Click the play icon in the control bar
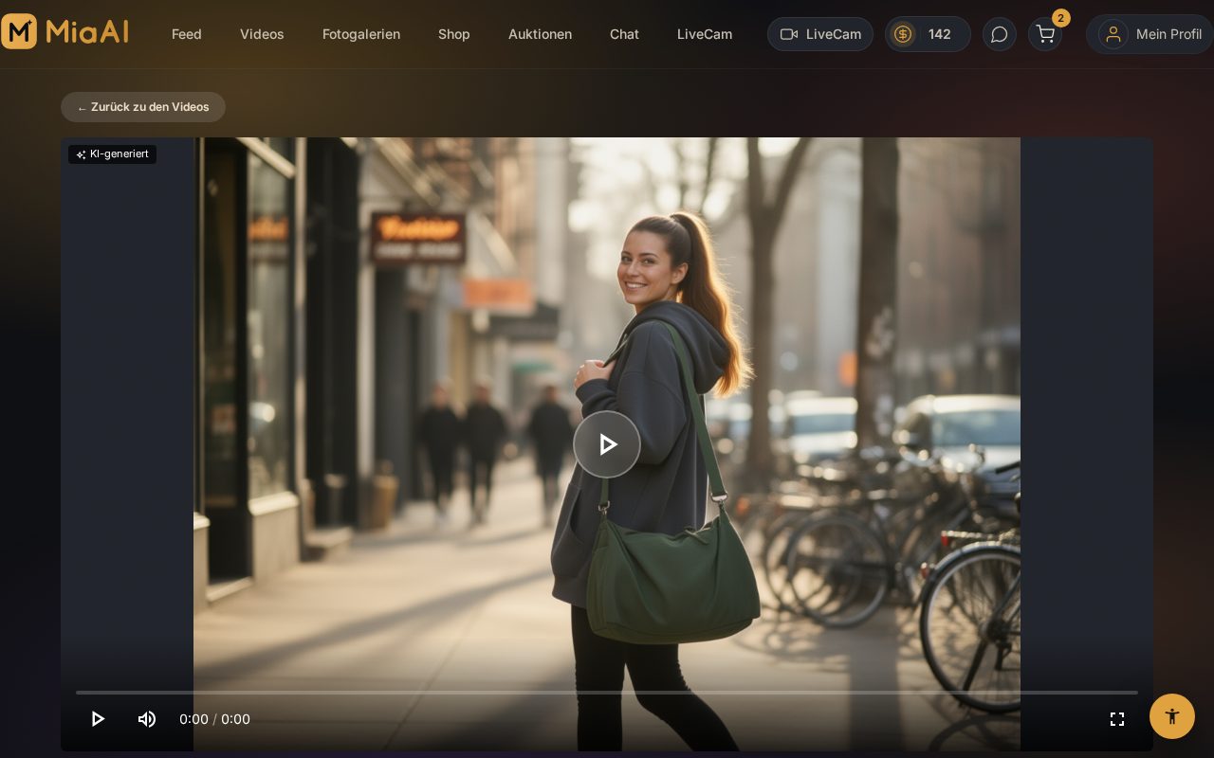This screenshot has height=758, width=1214. 97,719
